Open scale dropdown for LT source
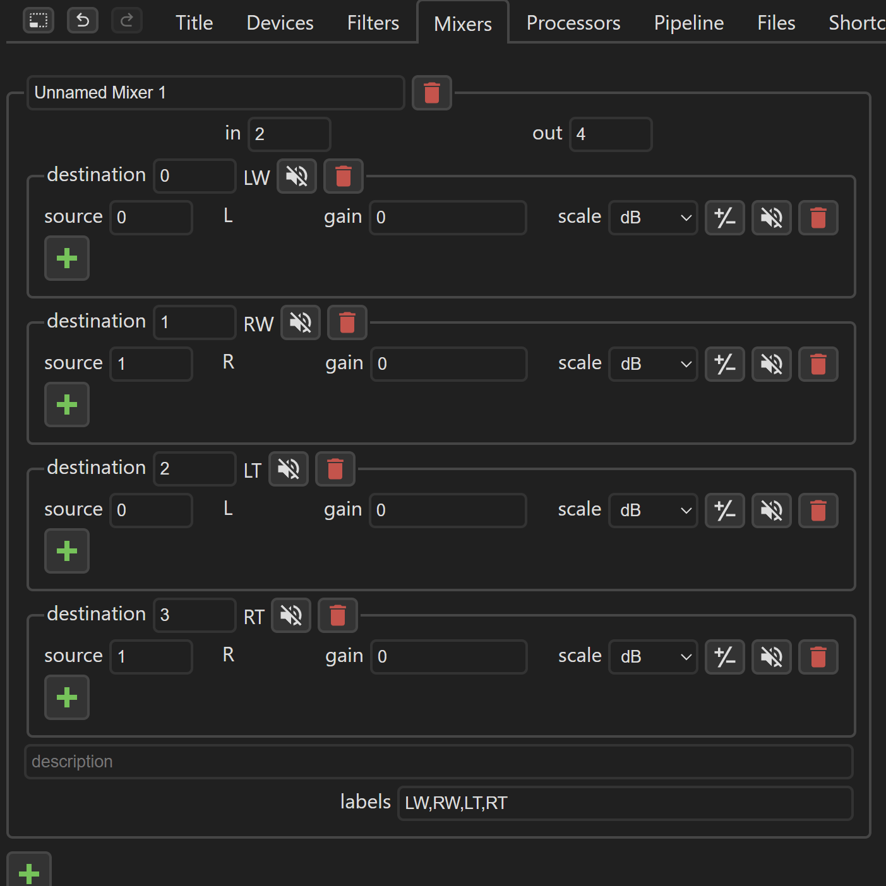Screen dimensions: 886x886 [x=653, y=511]
